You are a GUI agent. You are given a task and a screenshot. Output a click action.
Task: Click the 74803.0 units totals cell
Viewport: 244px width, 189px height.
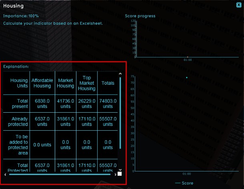point(108,104)
